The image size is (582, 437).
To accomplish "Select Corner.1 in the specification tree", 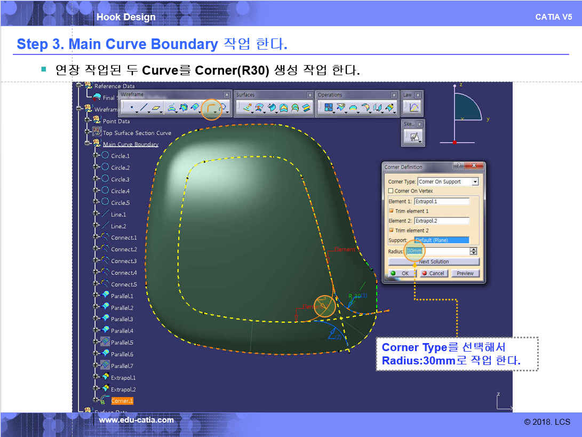I will (x=122, y=401).
